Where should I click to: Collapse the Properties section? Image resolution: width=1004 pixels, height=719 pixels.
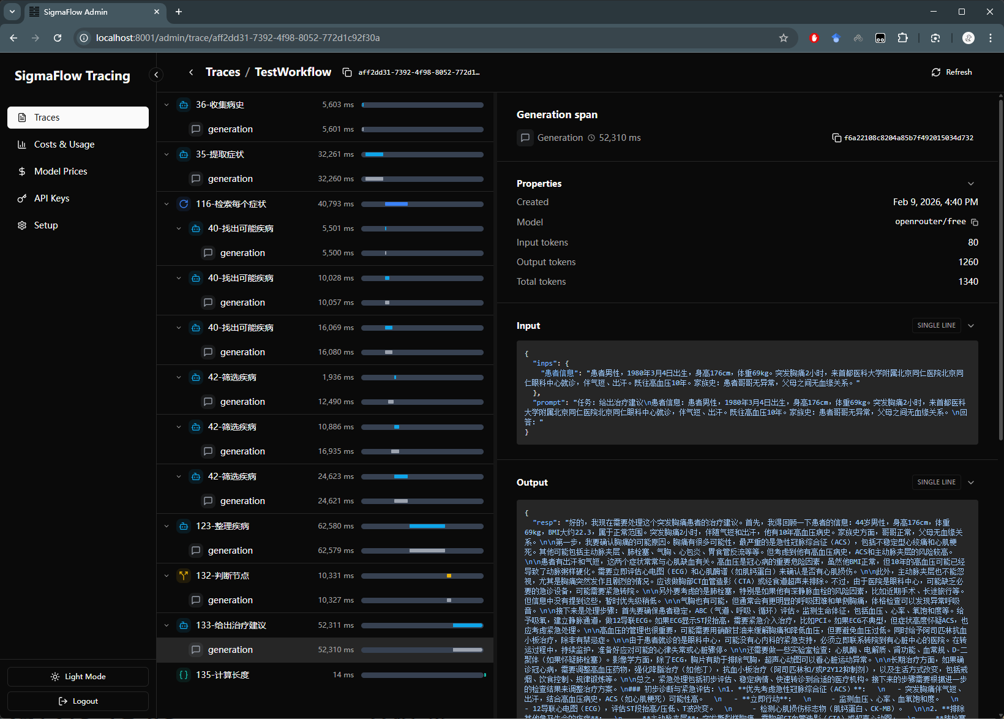[970, 184]
